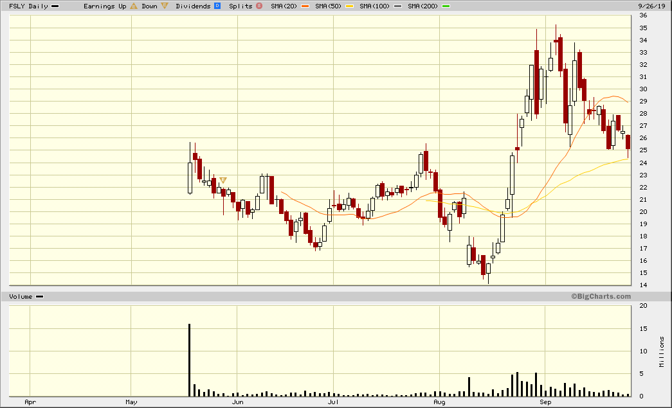Image resolution: width=672 pixels, height=408 pixels.
Task: Click the 'Earnings Up' legend text
Action: tap(105, 6)
